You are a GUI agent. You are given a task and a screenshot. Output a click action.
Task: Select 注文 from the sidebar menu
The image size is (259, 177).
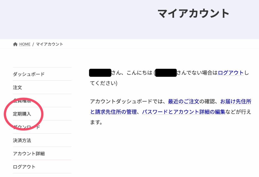[x=17, y=88]
